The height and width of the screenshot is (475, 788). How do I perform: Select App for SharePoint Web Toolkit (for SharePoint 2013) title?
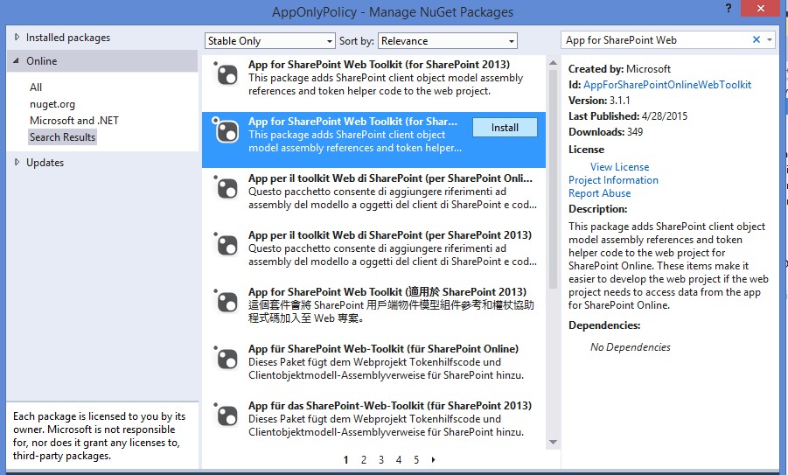pos(379,65)
